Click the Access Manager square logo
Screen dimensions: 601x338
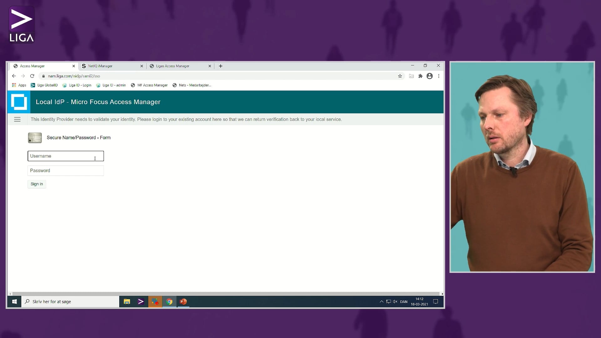19,102
